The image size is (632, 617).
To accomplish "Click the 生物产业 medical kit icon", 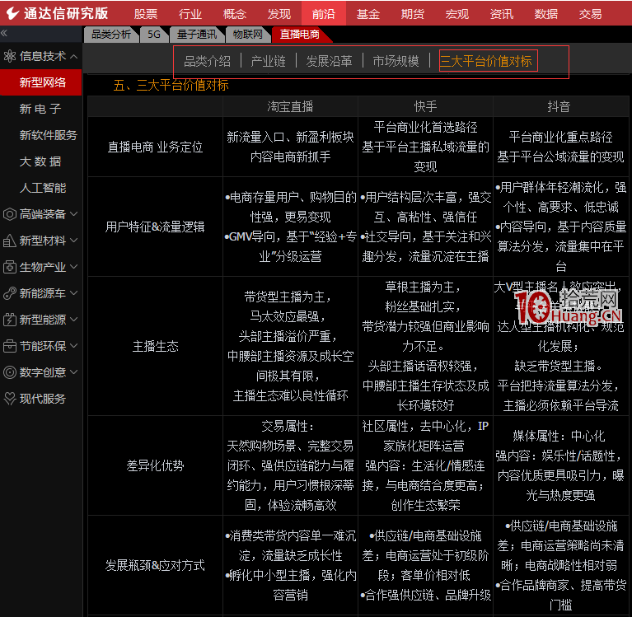I will pyautogui.click(x=10, y=267).
